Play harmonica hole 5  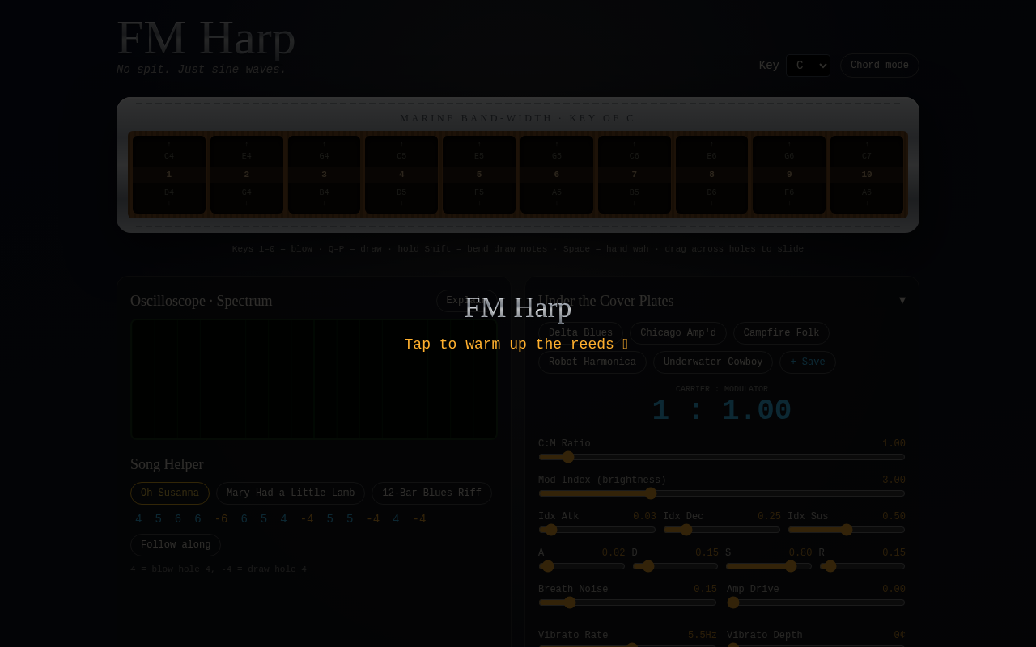click(x=479, y=175)
